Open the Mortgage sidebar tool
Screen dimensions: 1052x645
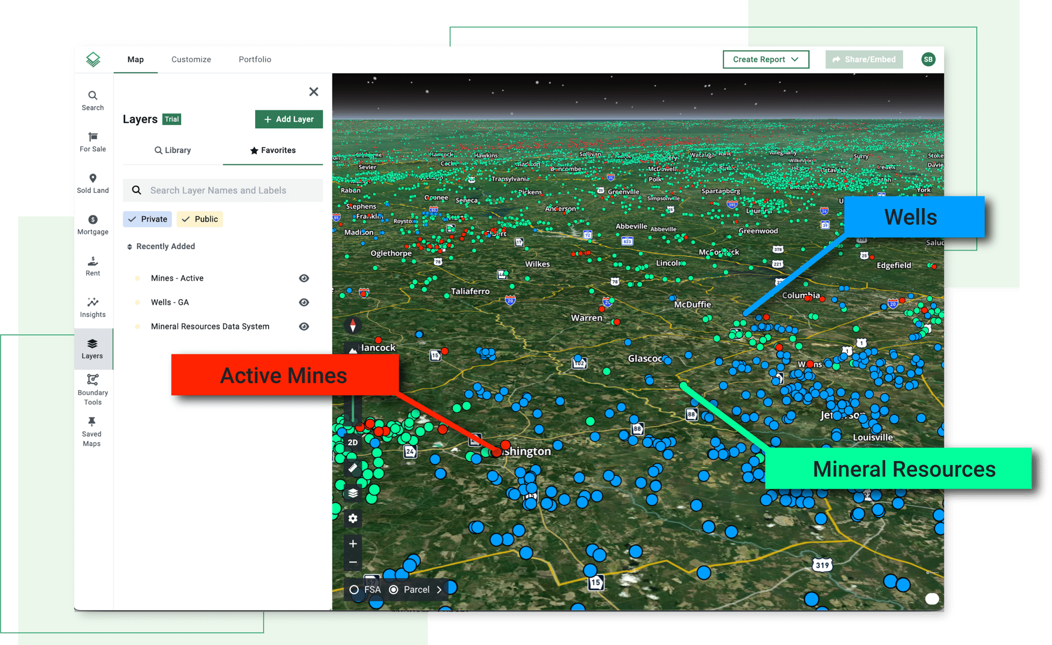tap(93, 225)
